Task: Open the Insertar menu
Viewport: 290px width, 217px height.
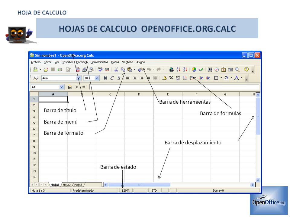Action: coord(67,62)
